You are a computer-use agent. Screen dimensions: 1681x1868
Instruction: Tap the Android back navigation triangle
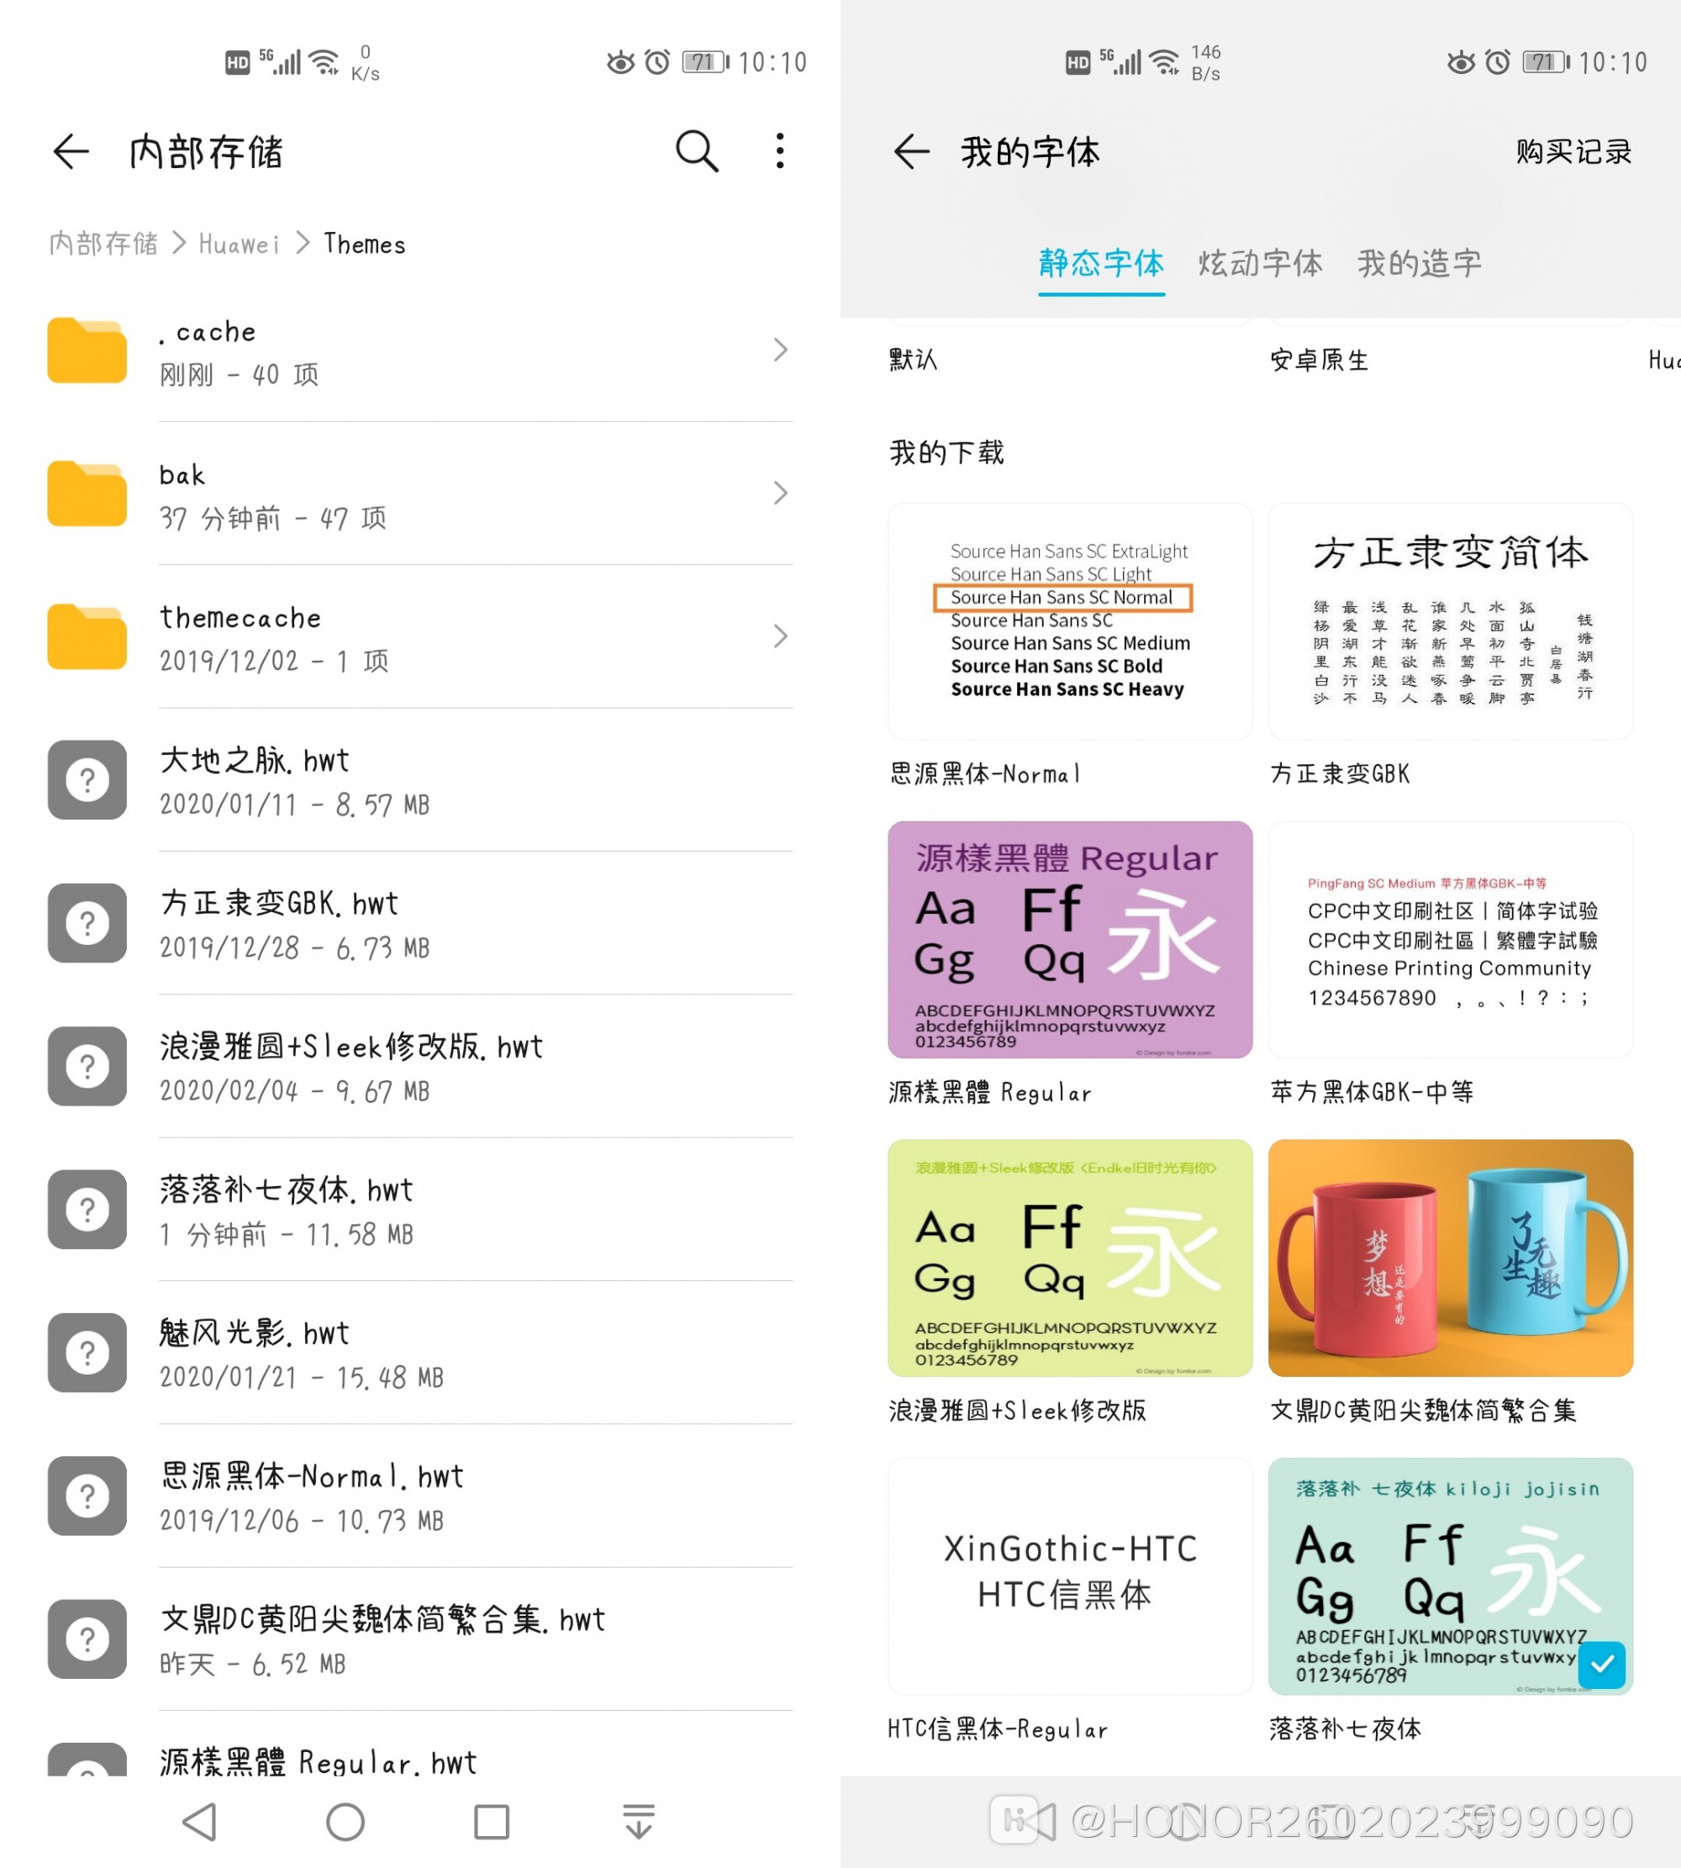pos(199,1822)
